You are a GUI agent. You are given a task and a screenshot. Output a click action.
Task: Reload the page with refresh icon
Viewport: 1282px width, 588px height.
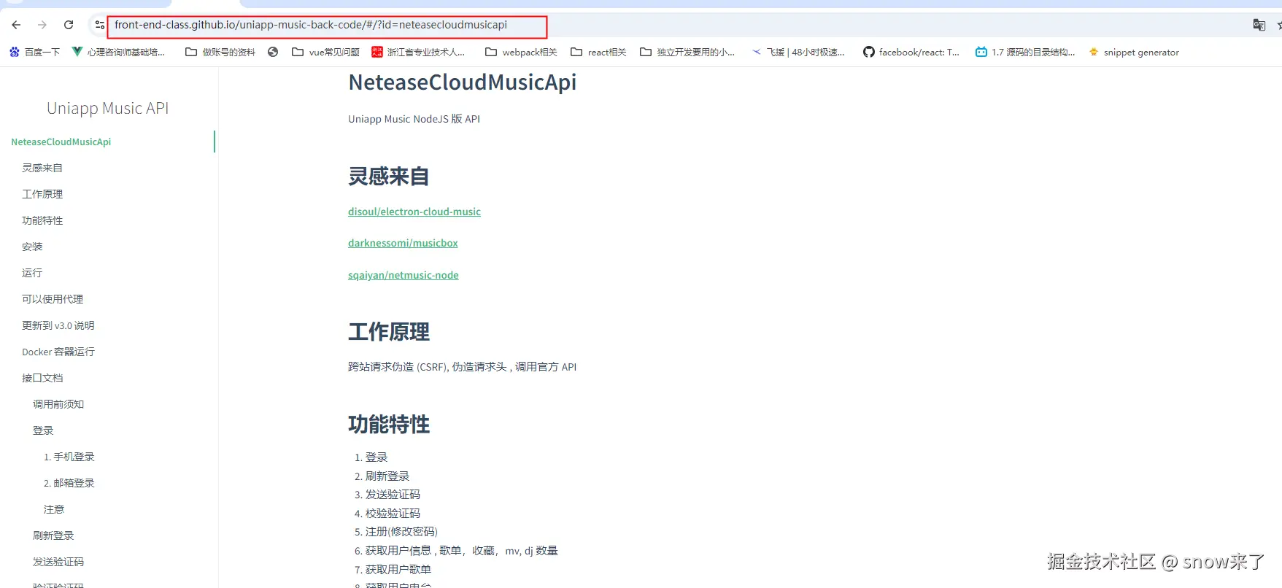coord(69,25)
